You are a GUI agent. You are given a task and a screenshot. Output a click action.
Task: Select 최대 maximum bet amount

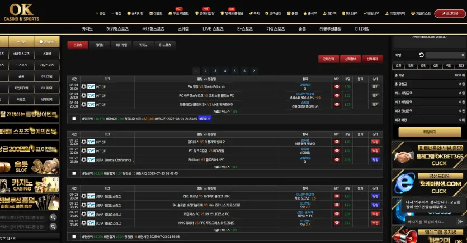(461, 66)
